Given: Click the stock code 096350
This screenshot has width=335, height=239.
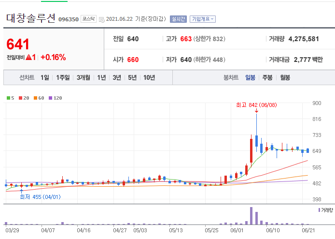Looking at the screenshot, I should pyautogui.click(x=69, y=19).
